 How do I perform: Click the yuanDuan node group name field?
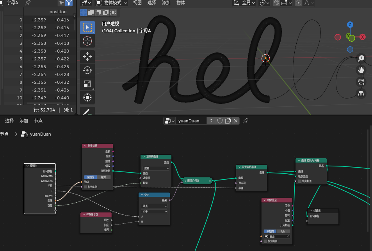point(190,121)
